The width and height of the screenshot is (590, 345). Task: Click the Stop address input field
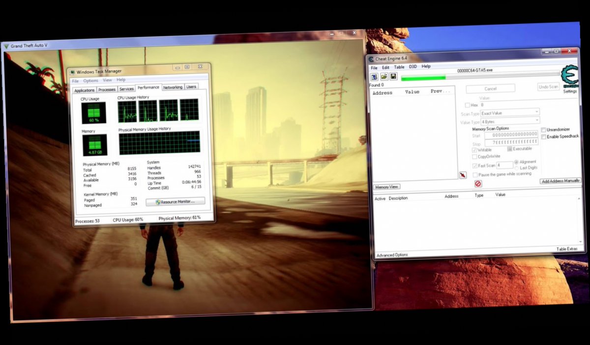511,142
